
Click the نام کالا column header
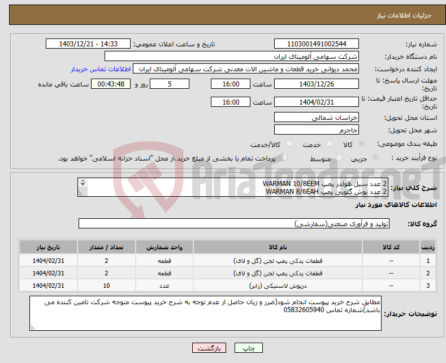[x=278, y=247]
